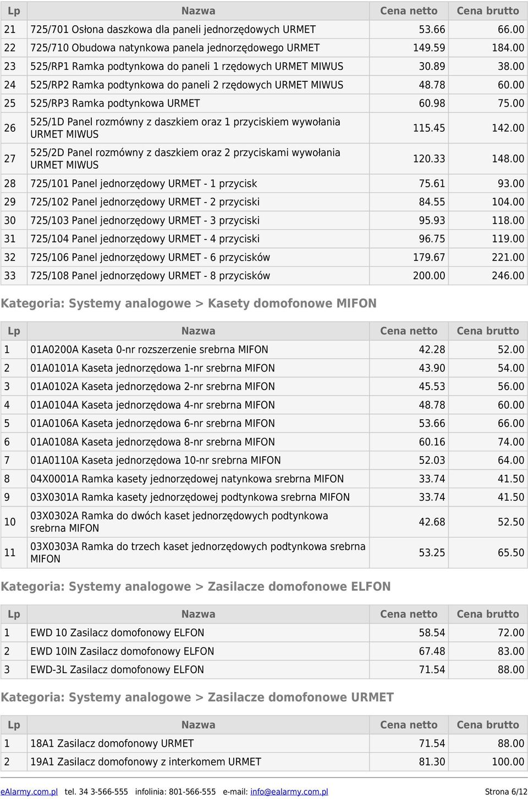Select 01A0106A Kaseta jednorzędowa 6-nr row
The image size is (528, 799).
264,423
